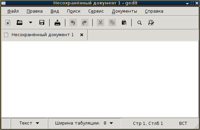Image resolution: width=200 pixels, height=130 pixels.
Task: Click the window menu icon in title bar
Action: point(3,3)
